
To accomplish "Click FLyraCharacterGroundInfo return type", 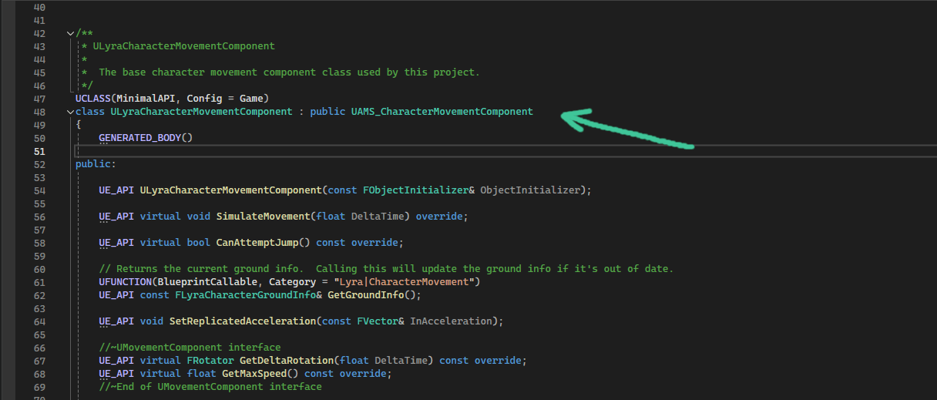I will point(245,295).
